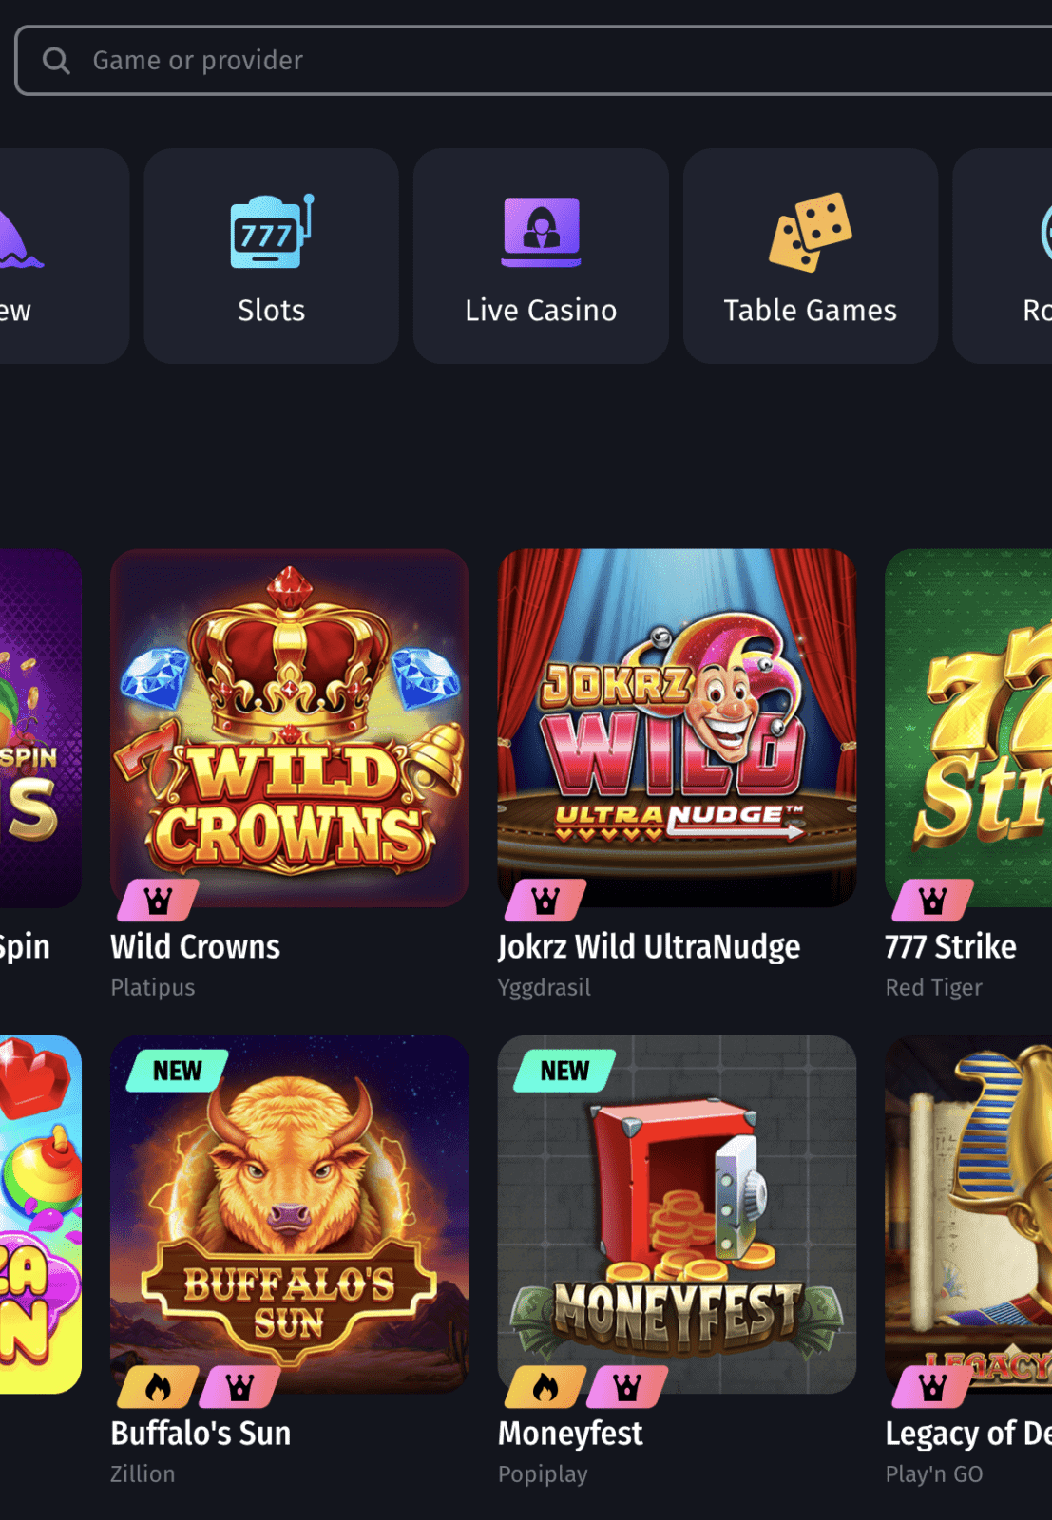Open the Wild Crowns game thumbnail
1052x1520 pixels.
290,728
